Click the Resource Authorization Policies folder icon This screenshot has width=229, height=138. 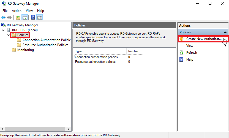point(19,45)
